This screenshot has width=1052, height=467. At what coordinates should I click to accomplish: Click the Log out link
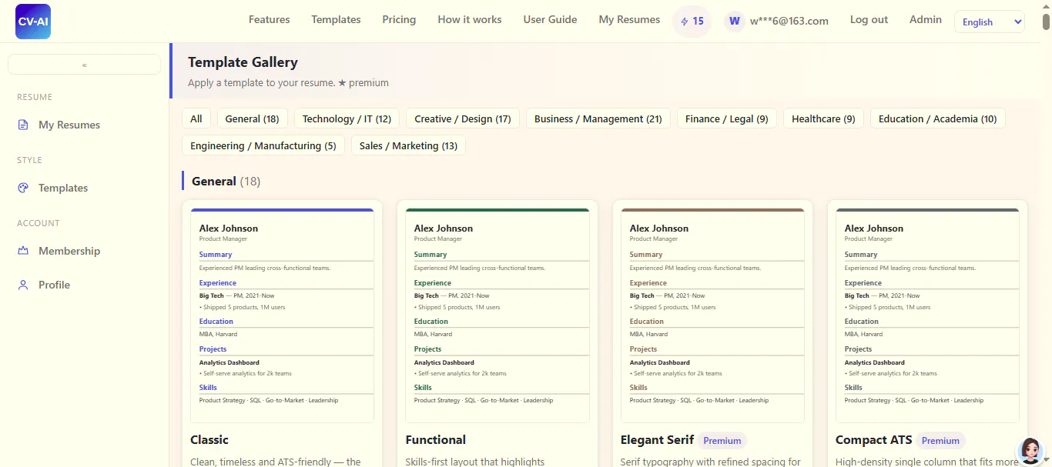(x=869, y=20)
